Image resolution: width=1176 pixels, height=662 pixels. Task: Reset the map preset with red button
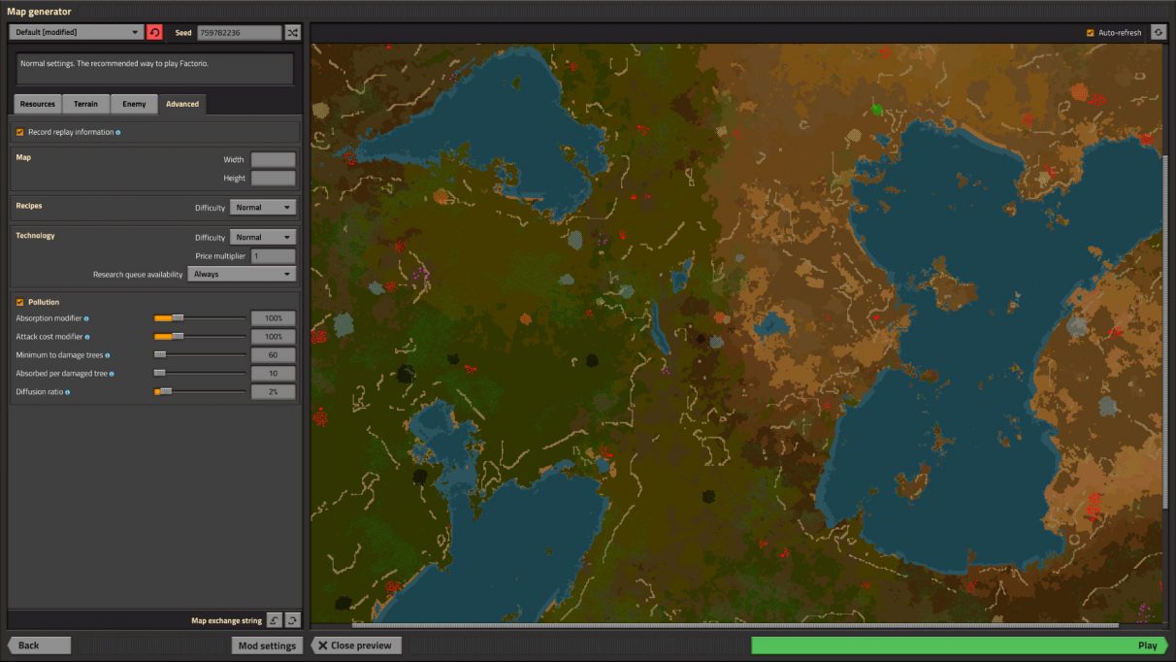tap(154, 32)
